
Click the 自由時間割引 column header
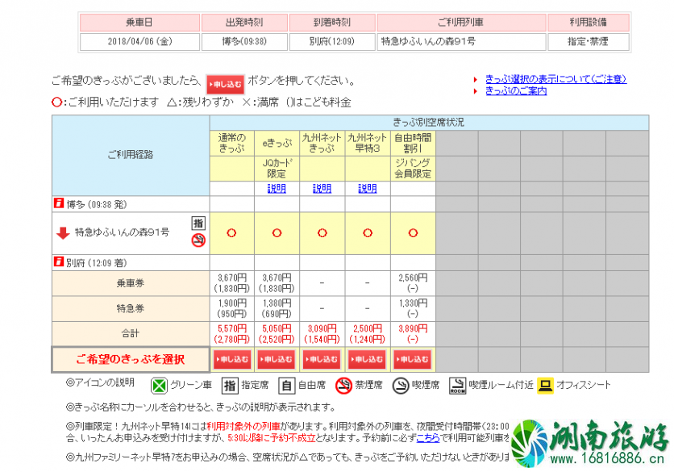(413, 144)
